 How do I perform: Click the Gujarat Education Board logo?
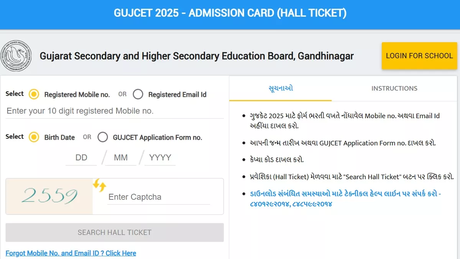point(16,56)
